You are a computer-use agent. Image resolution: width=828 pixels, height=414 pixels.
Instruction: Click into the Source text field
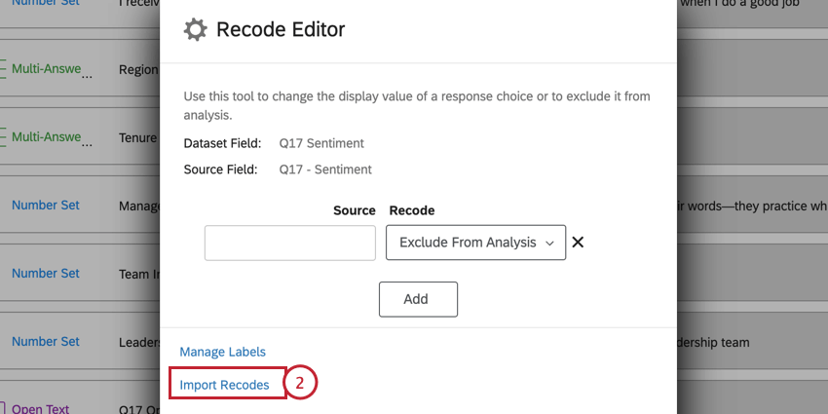[x=289, y=243]
